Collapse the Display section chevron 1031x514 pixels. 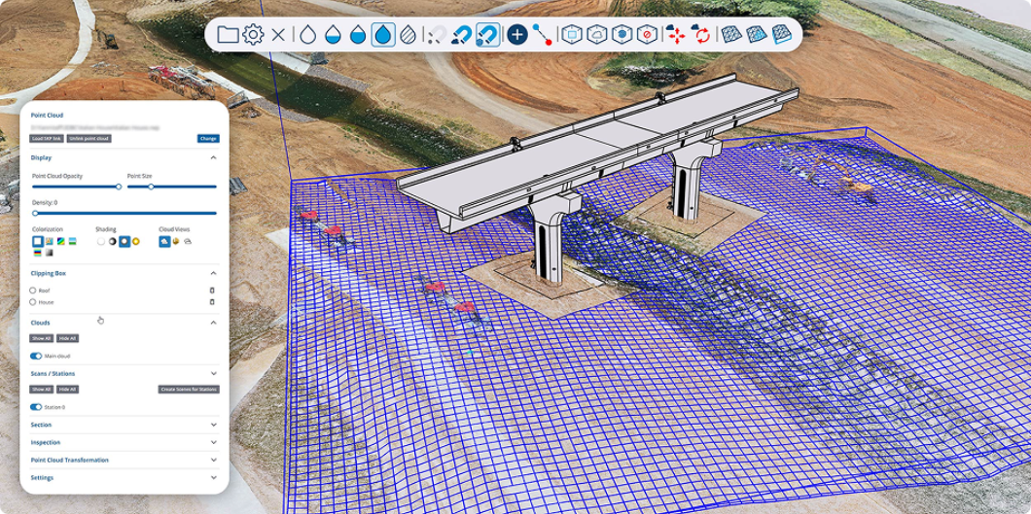click(213, 157)
